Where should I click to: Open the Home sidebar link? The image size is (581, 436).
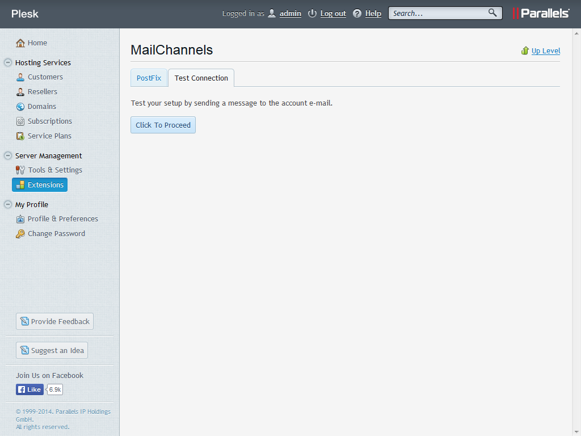(x=37, y=43)
